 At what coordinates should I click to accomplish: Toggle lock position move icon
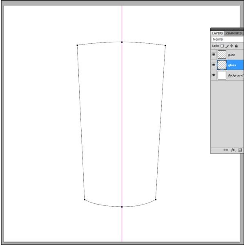click(232, 46)
